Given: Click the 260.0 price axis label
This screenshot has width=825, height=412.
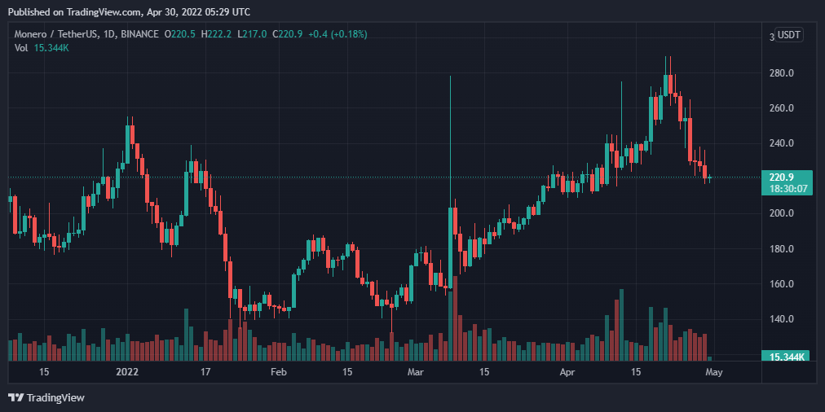Looking at the screenshot, I should [781, 108].
